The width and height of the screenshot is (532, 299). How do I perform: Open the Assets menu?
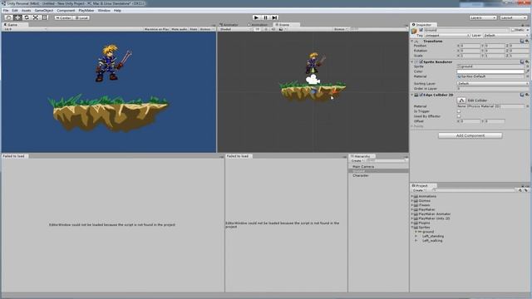point(26,11)
